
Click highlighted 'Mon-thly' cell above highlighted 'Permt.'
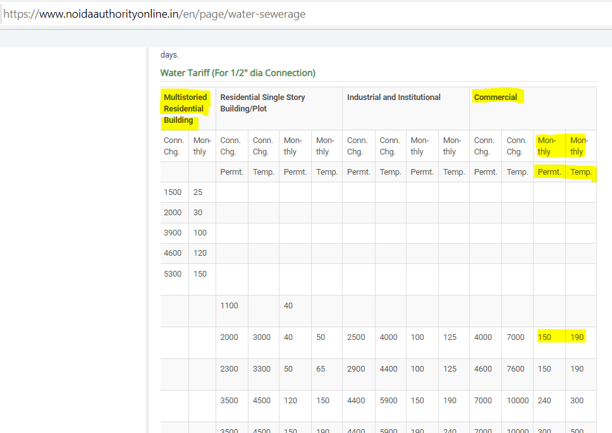[549, 146]
